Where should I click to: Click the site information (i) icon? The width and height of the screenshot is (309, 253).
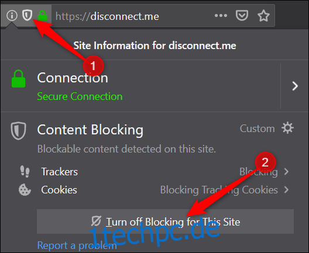click(x=12, y=15)
